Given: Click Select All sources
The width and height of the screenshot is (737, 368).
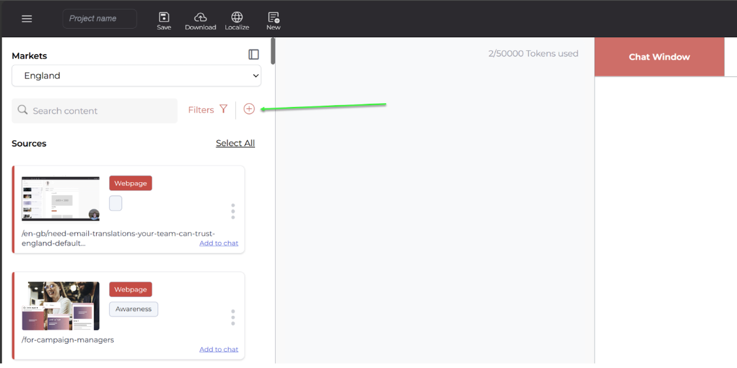Looking at the screenshot, I should tap(235, 144).
